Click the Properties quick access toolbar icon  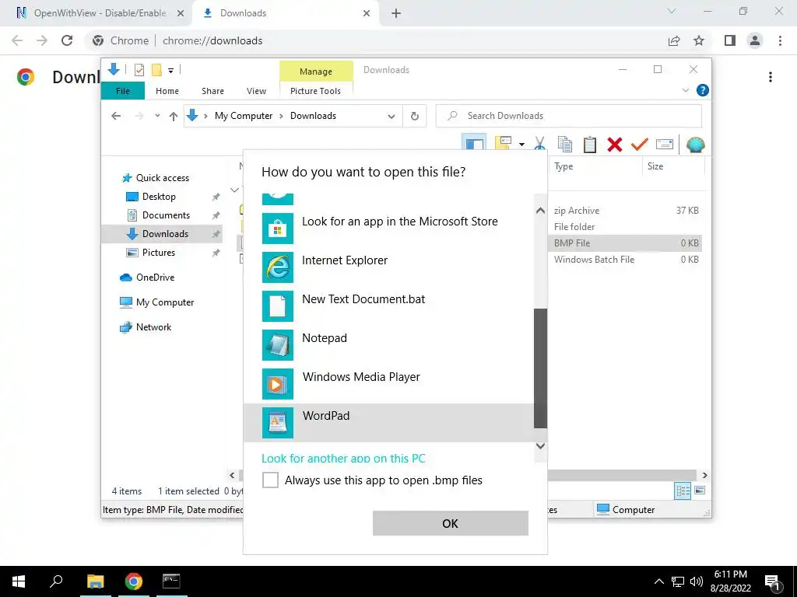pos(139,70)
